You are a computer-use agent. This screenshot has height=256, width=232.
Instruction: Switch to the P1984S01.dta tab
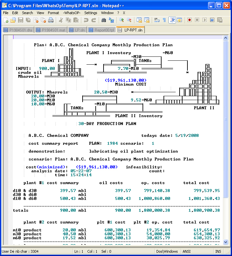(18, 30)
